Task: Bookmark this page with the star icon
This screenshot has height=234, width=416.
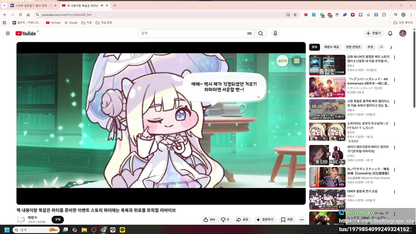Action: coord(295,15)
